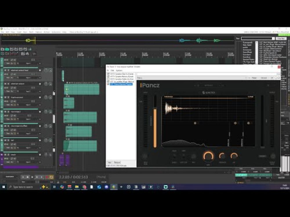Viewport: 290px width, 217px height.
Task: Open the Edit menu in the FX chain window
Action: (112, 71)
